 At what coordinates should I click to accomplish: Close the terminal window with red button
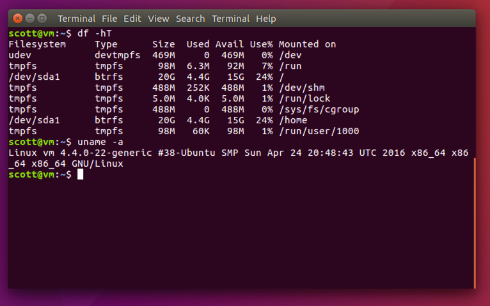[x=18, y=19]
